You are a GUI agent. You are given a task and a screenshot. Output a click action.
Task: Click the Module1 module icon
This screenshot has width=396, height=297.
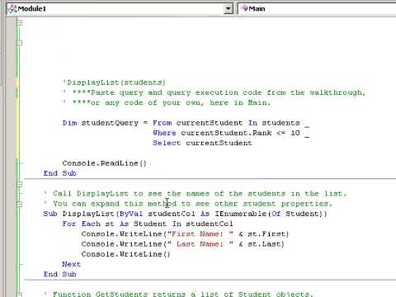pyautogui.click(x=12, y=9)
